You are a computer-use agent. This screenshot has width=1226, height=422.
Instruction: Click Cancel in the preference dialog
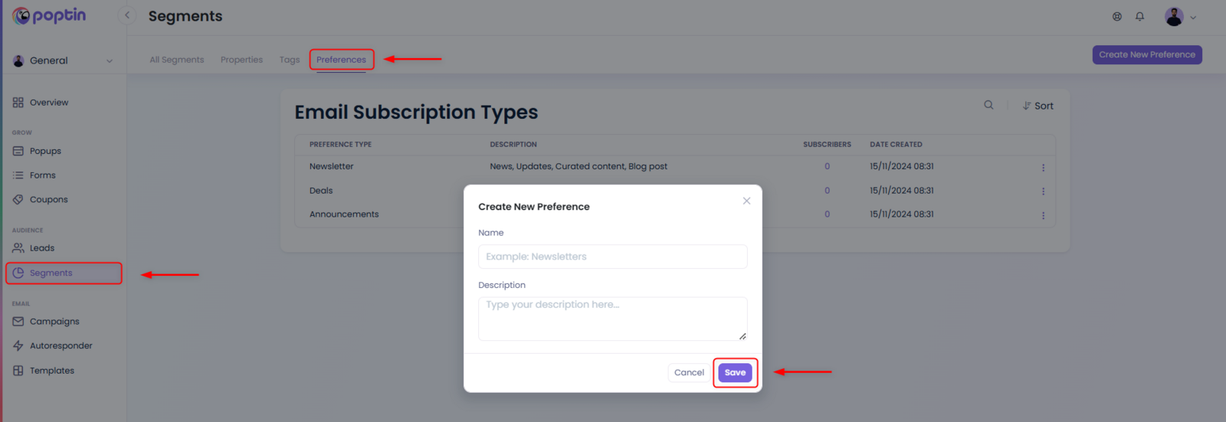point(689,372)
